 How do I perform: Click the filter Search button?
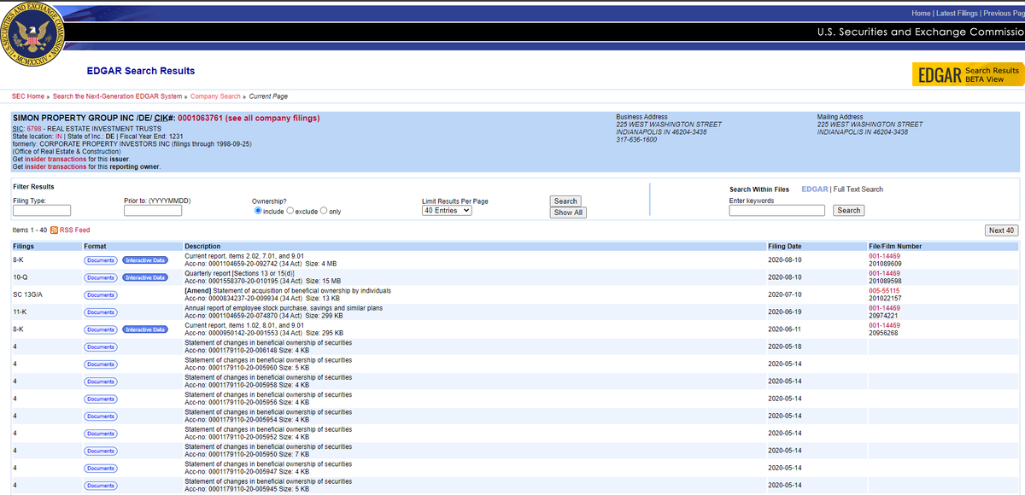point(565,201)
